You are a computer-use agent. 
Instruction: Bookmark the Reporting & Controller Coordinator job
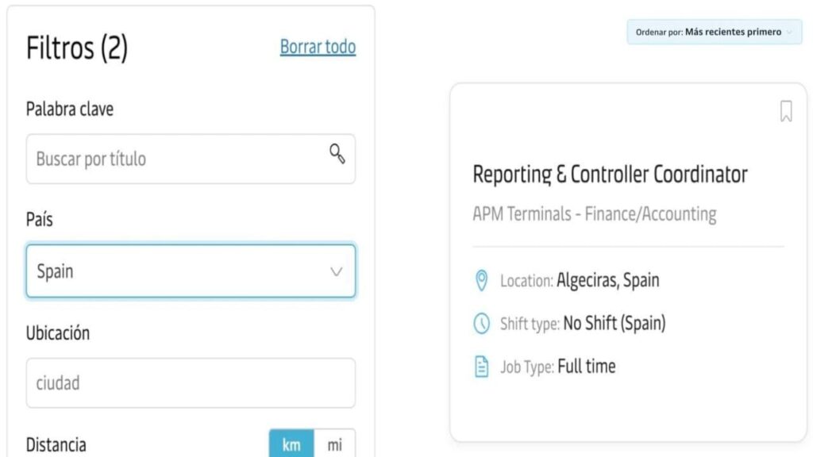tap(786, 111)
